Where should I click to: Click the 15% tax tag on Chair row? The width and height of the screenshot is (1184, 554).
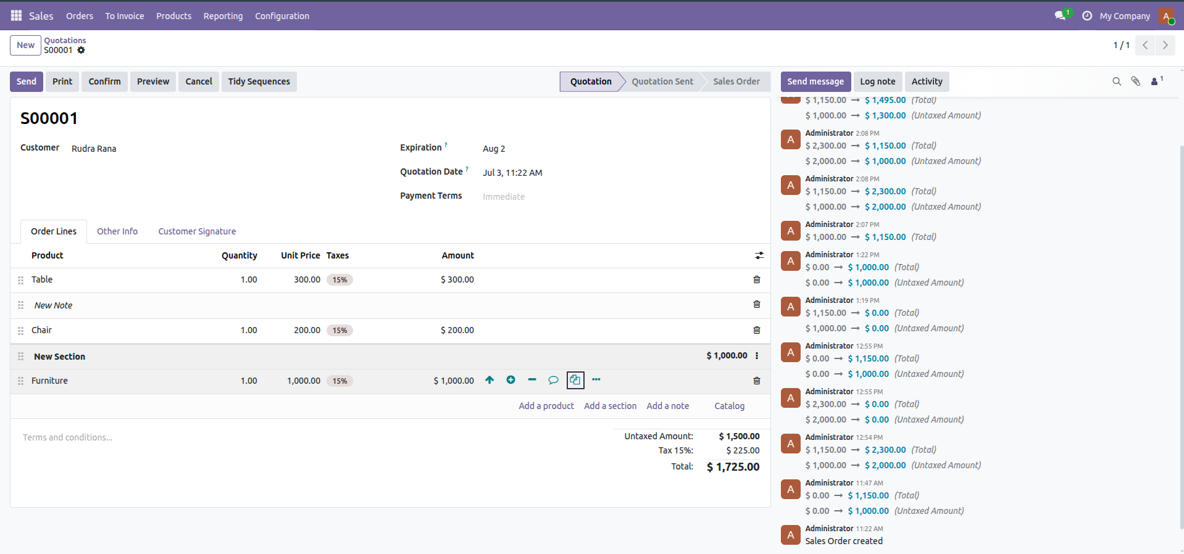tap(340, 330)
